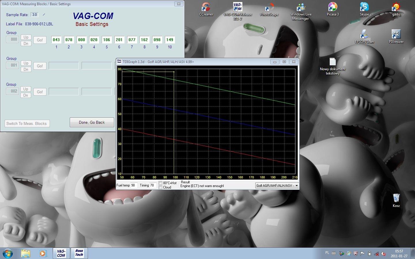Click the muted volume tray icon
Image resolution: width=415 pixels, height=259 pixels.
point(384,254)
